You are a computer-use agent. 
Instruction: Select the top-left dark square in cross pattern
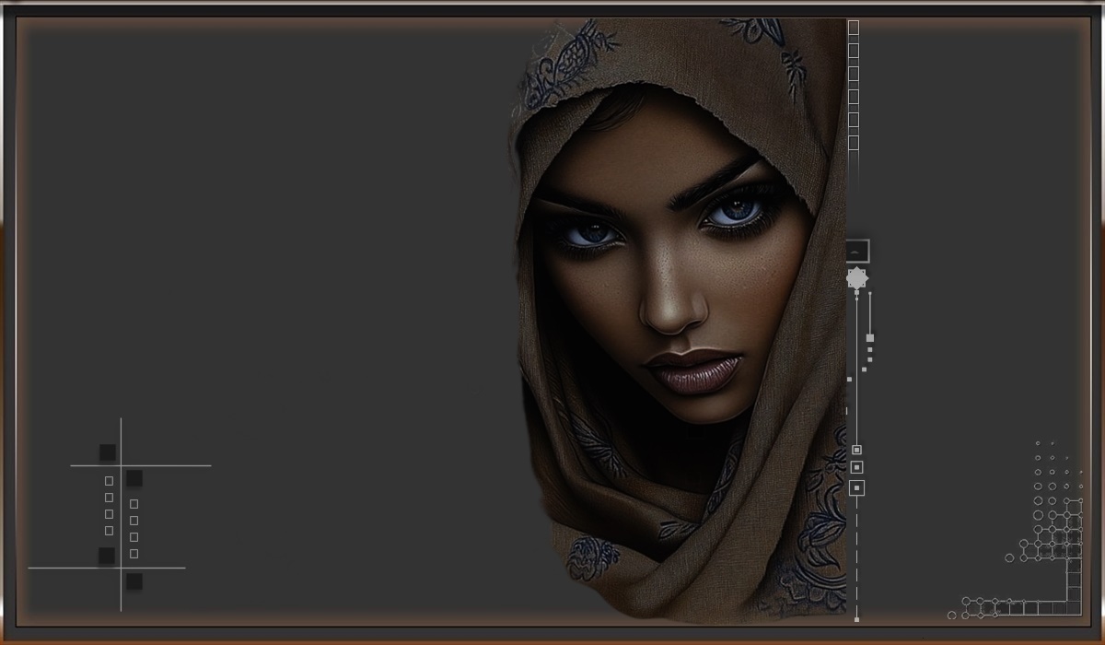click(108, 452)
